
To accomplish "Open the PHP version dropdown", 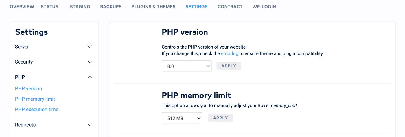I will click(x=187, y=66).
